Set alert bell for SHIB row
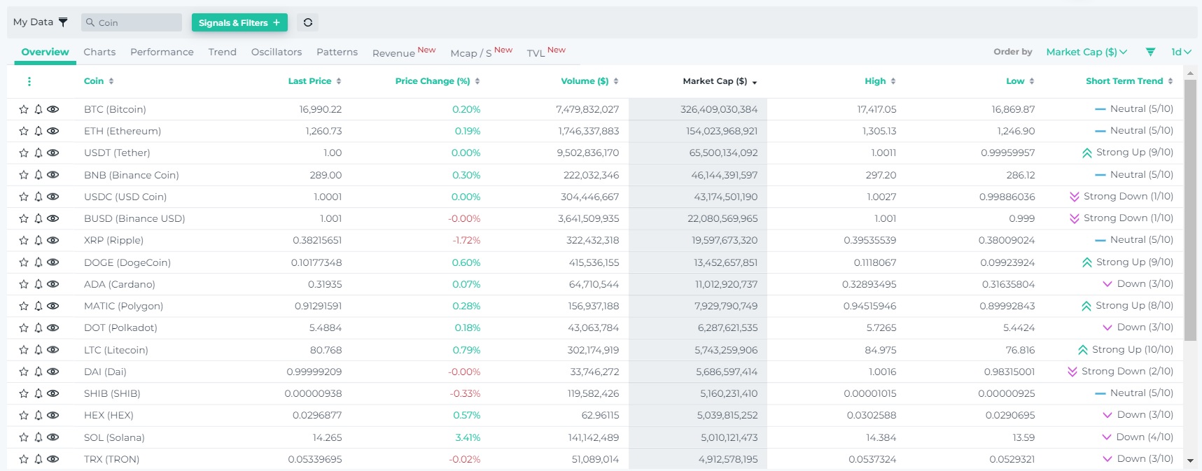 39,393
